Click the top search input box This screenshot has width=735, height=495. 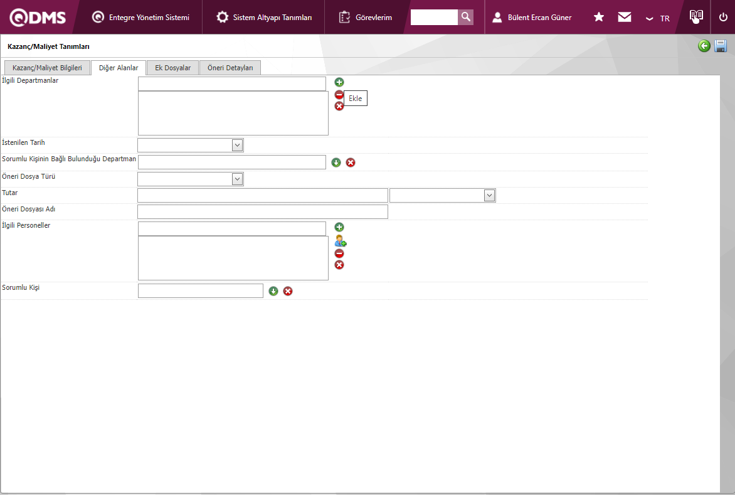pyautogui.click(x=434, y=18)
